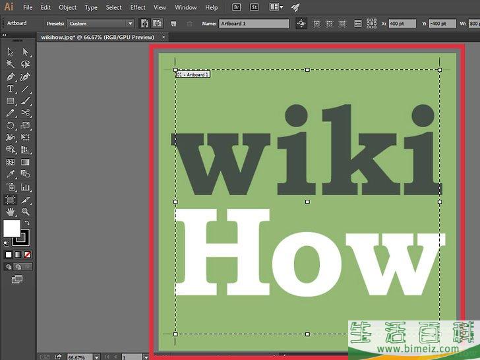Set paint mode to Gradient
Screen dimensions: 480x360
click(18, 255)
